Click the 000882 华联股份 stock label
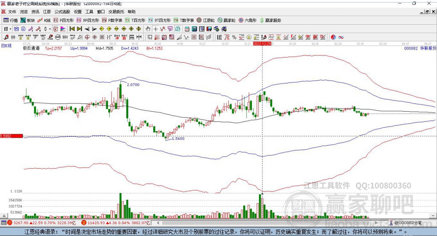437x236 pixels. pyautogui.click(x=420, y=48)
